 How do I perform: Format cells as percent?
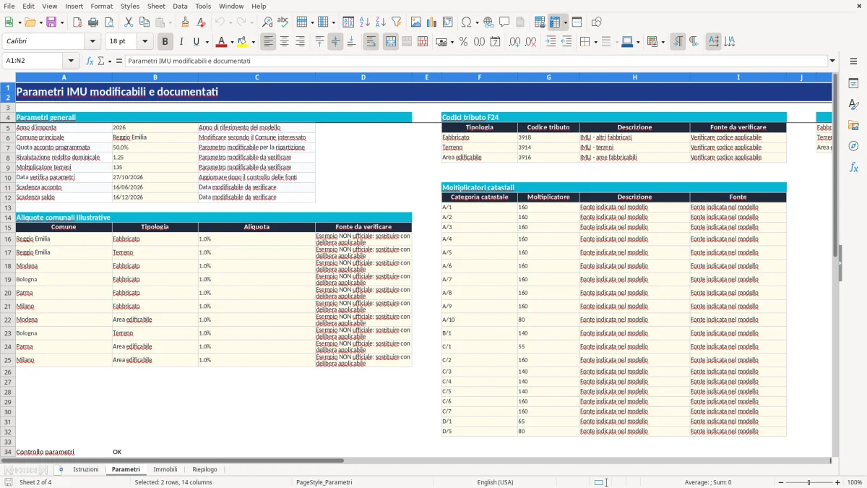pos(463,42)
